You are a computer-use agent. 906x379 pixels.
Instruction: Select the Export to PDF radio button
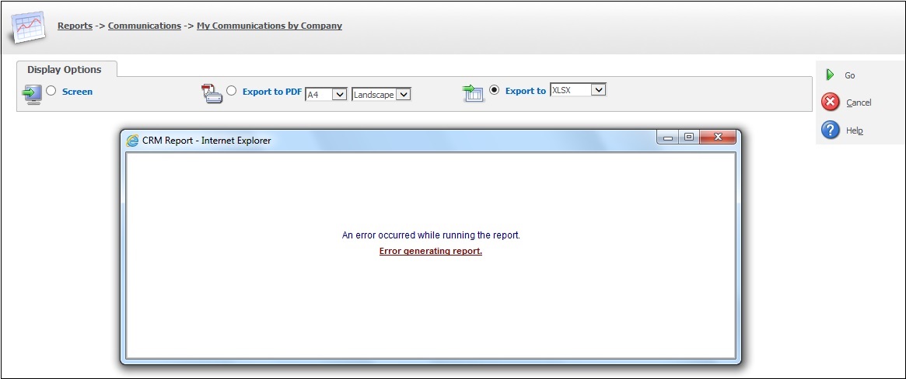tap(231, 91)
